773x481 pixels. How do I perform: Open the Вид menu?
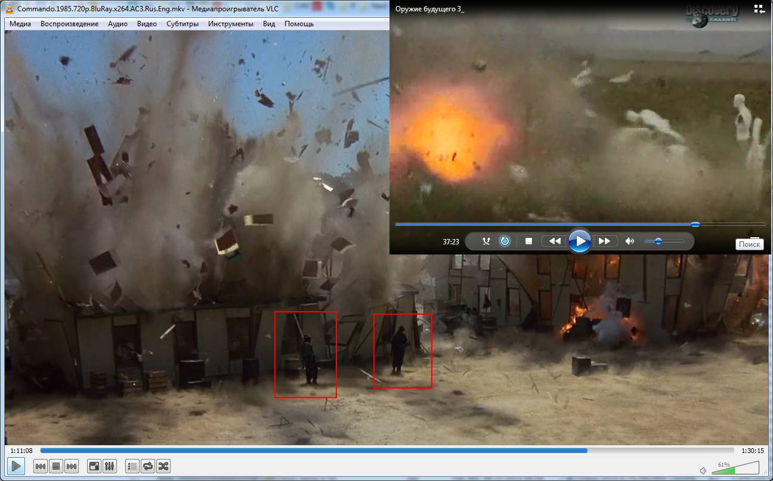tap(269, 24)
